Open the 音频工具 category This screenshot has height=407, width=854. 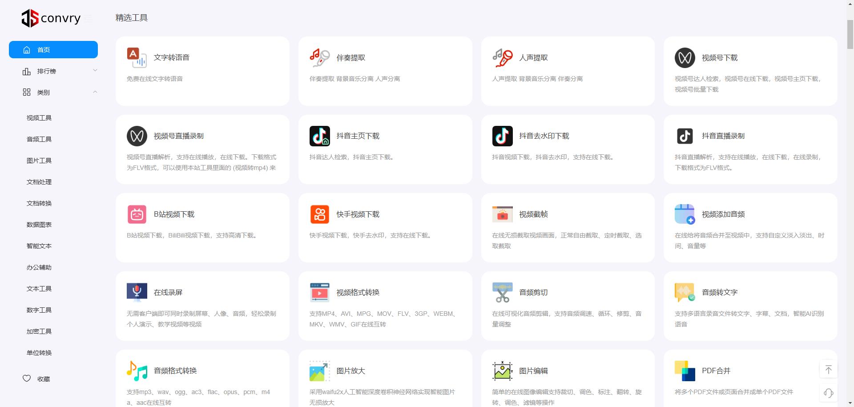coord(39,139)
